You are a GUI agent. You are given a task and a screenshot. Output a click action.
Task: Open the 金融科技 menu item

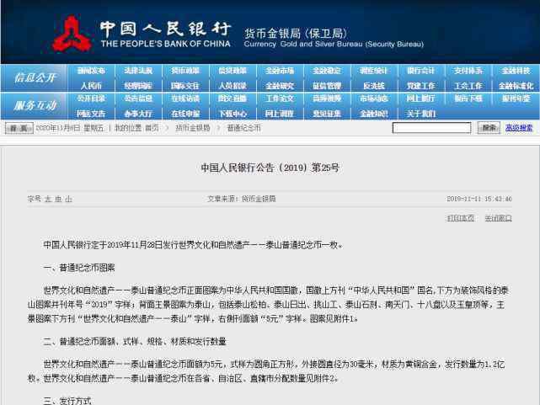[x=516, y=71]
